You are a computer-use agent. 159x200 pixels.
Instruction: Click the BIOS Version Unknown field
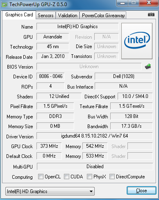pos(89,67)
